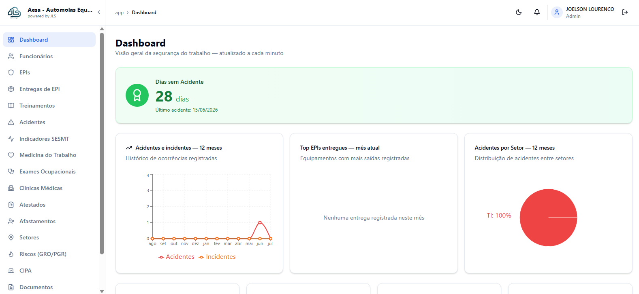The height and width of the screenshot is (294, 639).
Task: Click the Treinamentos book icon
Action: pos(11,106)
